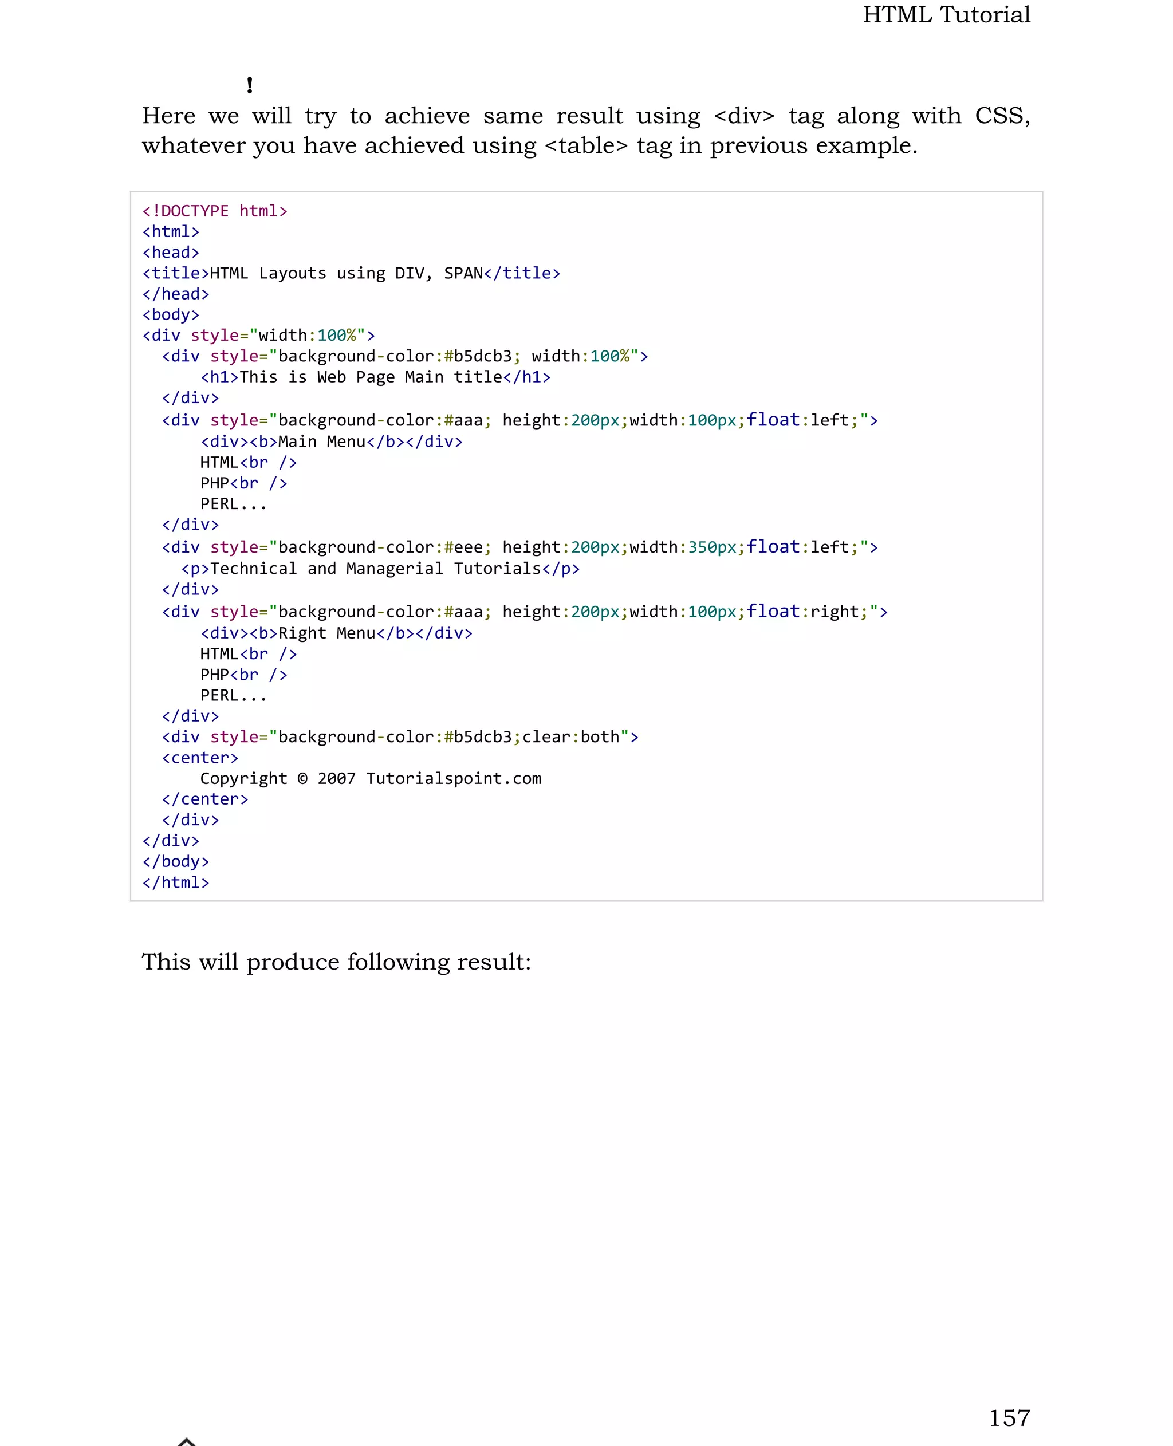Click the opening "<center>" tag line

200,758
